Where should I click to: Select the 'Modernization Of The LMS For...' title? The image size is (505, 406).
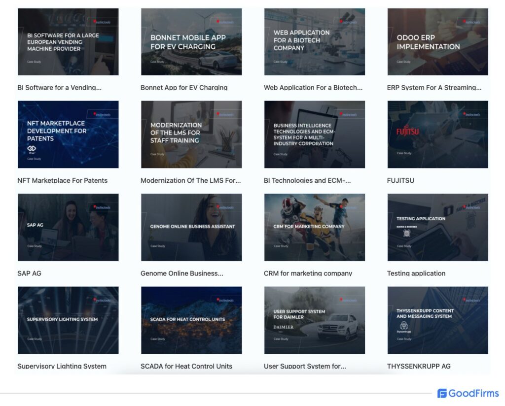(x=191, y=180)
